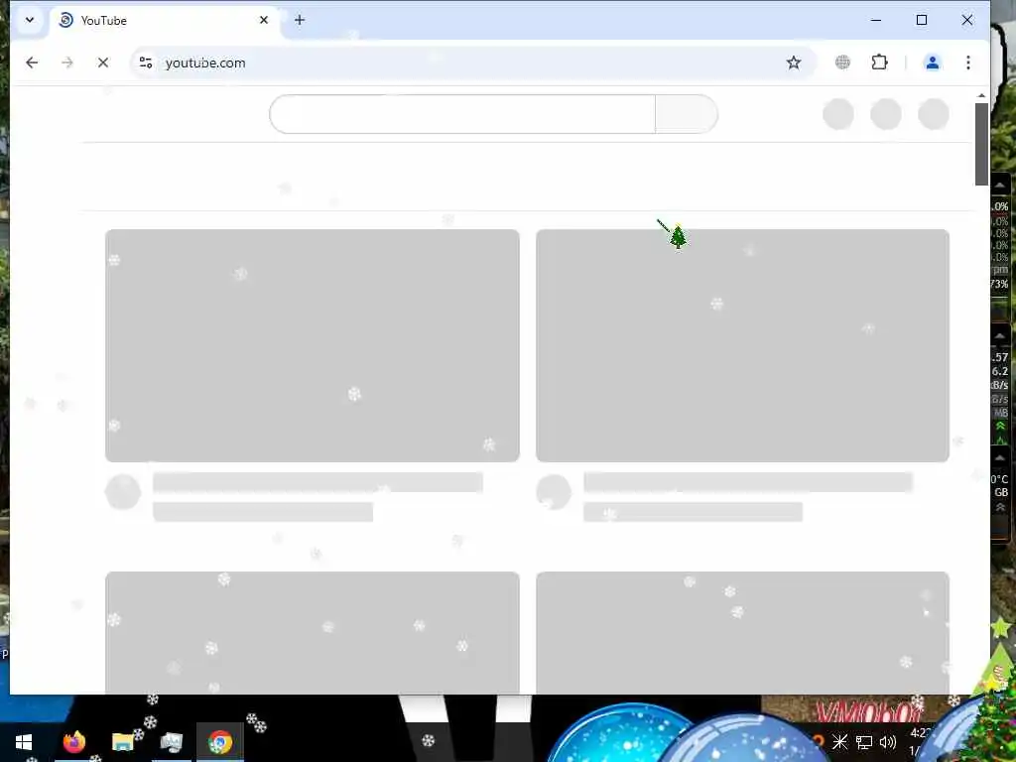Click the snowflake icon in system tray
Image resolution: width=1016 pixels, height=762 pixels.
[839, 742]
